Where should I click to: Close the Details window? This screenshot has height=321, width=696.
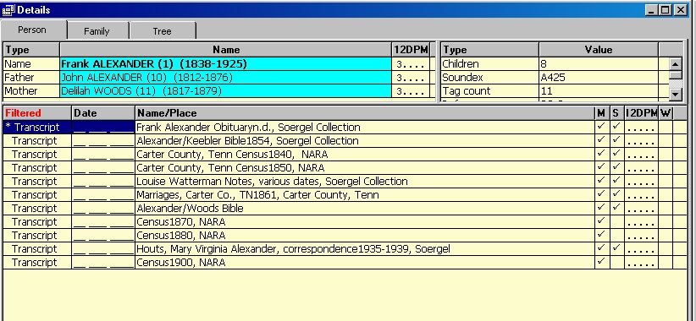(x=681, y=10)
